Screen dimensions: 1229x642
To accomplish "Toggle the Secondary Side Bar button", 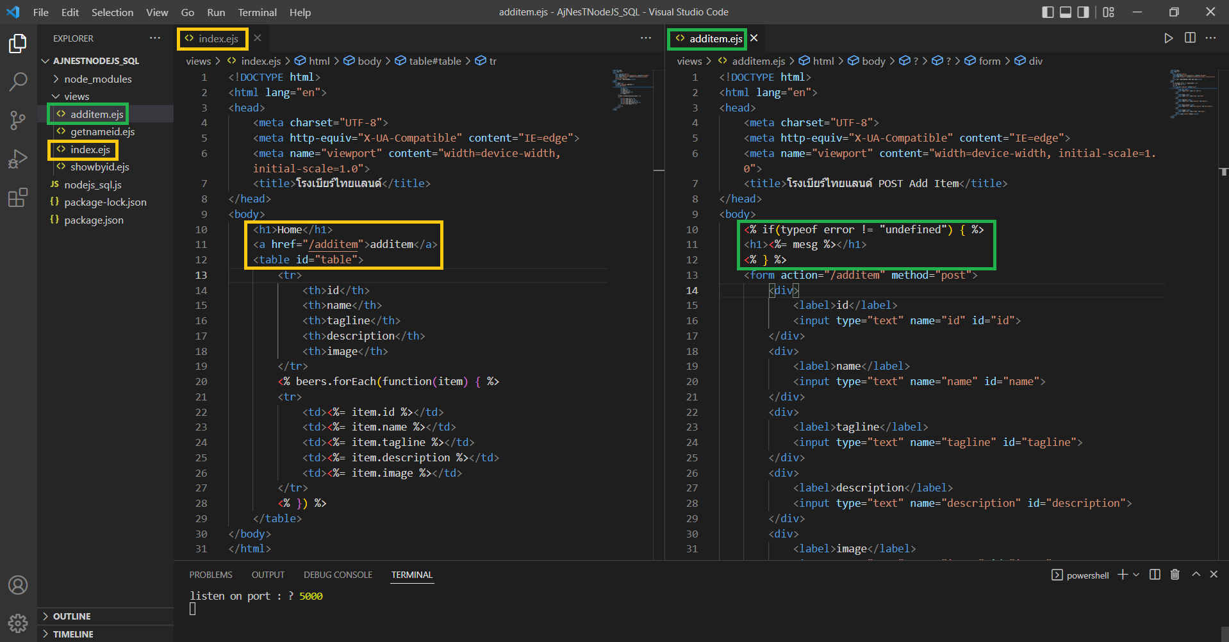I will 1083,12.
